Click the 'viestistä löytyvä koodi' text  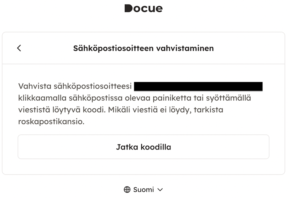62,110
